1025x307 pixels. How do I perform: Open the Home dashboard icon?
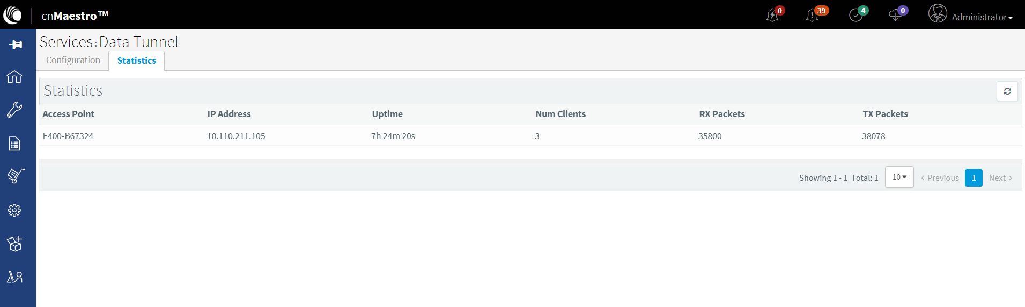[14, 76]
